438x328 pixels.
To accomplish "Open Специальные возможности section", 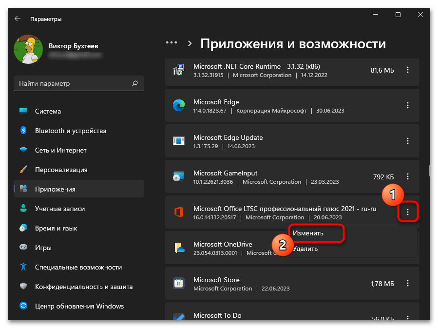I will pos(79,267).
